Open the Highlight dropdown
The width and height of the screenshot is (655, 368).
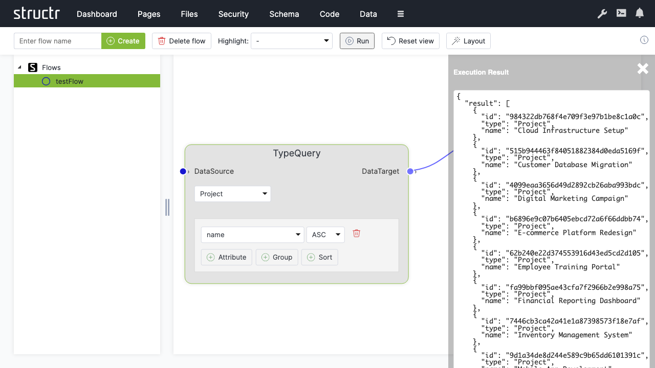click(292, 41)
